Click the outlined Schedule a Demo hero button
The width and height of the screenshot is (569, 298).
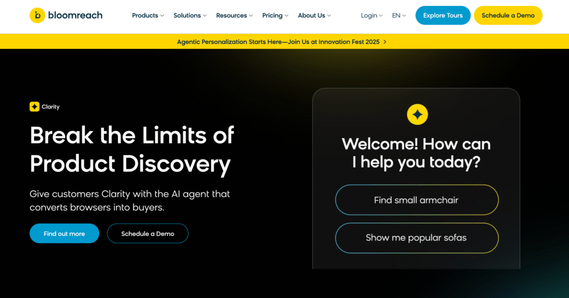pyautogui.click(x=148, y=234)
